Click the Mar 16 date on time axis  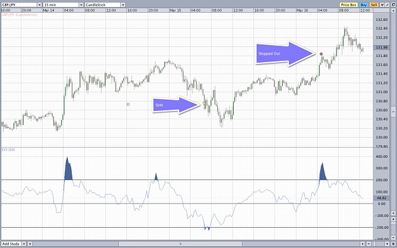point(302,10)
